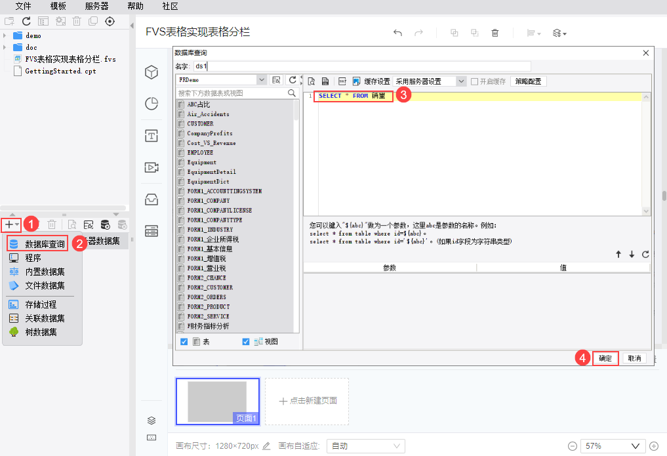Image resolution: width=667 pixels, height=456 pixels.
Task: Select the 3D cube component icon
Action: (x=152, y=72)
